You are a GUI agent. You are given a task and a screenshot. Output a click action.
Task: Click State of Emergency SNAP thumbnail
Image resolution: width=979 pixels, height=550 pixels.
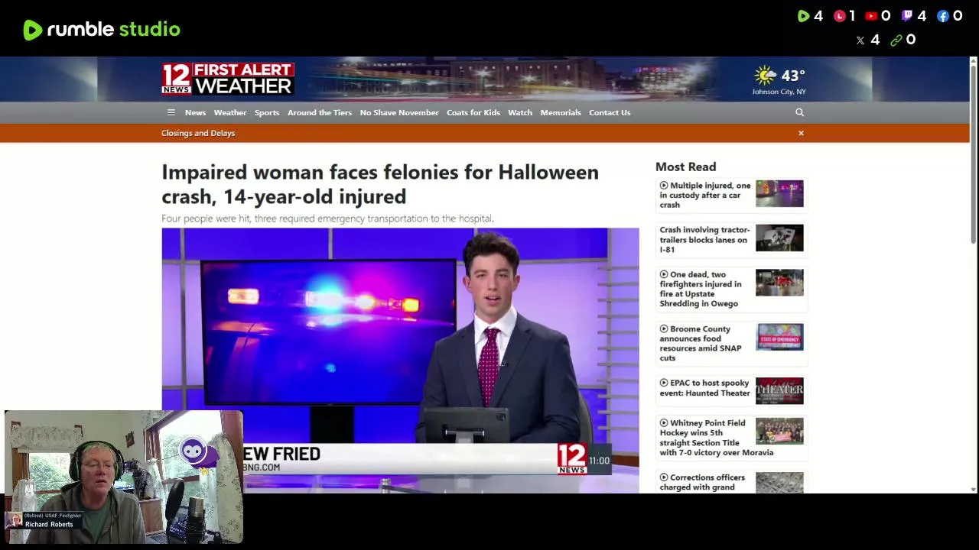[779, 337]
